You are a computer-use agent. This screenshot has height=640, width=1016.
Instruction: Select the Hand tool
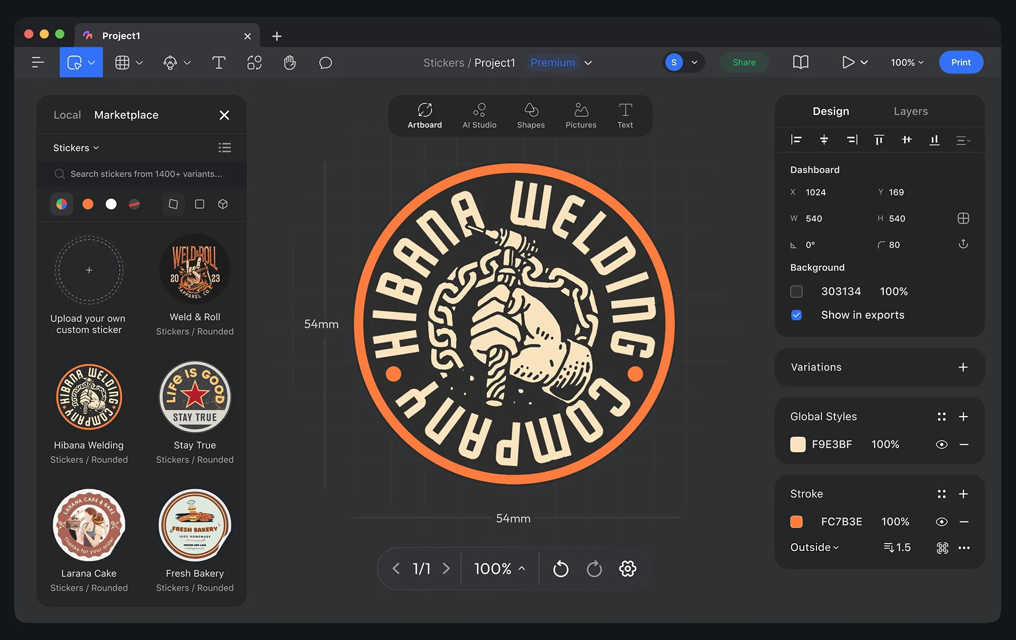click(x=289, y=62)
